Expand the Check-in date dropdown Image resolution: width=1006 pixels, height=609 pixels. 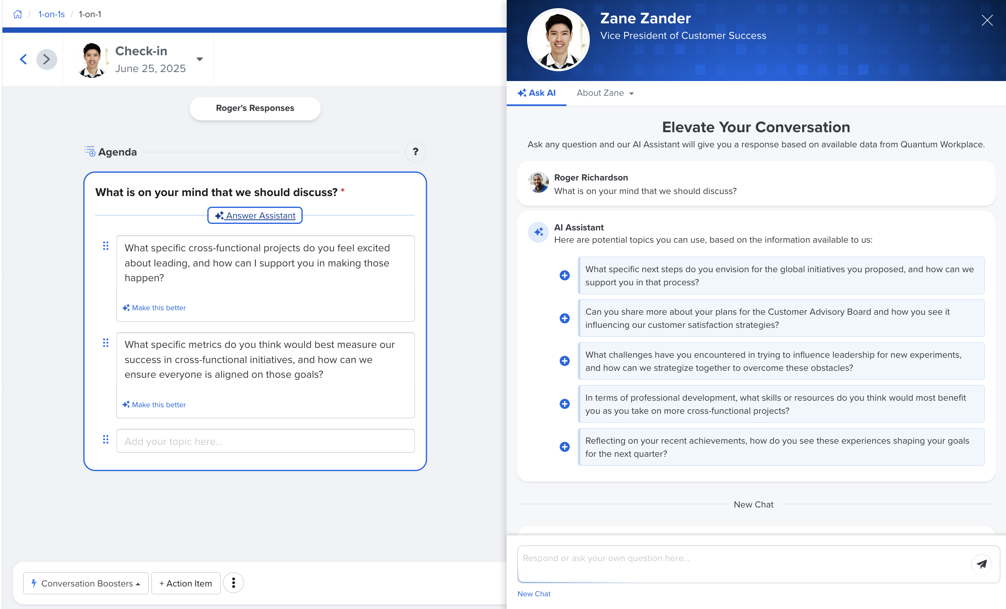[x=200, y=59]
